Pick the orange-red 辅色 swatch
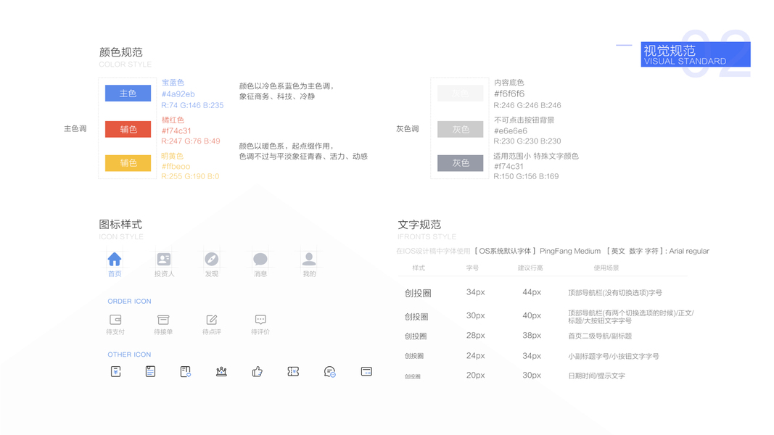Viewport: 774px width, 435px height. (128, 129)
